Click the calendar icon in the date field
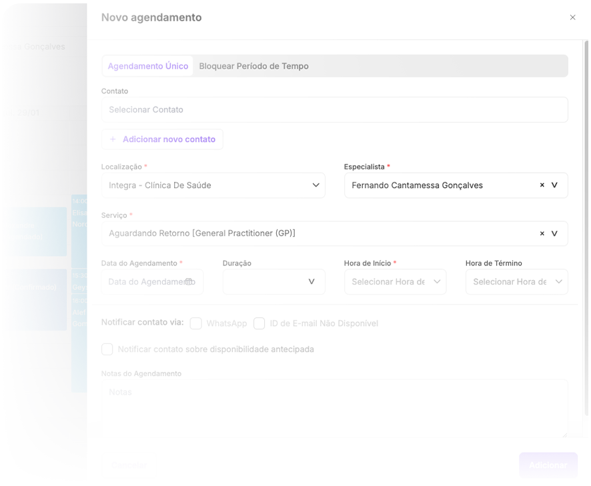Screen dimensions: 591x486 click(189, 282)
